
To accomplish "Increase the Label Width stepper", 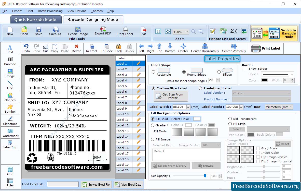I will [x=188, y=106].
